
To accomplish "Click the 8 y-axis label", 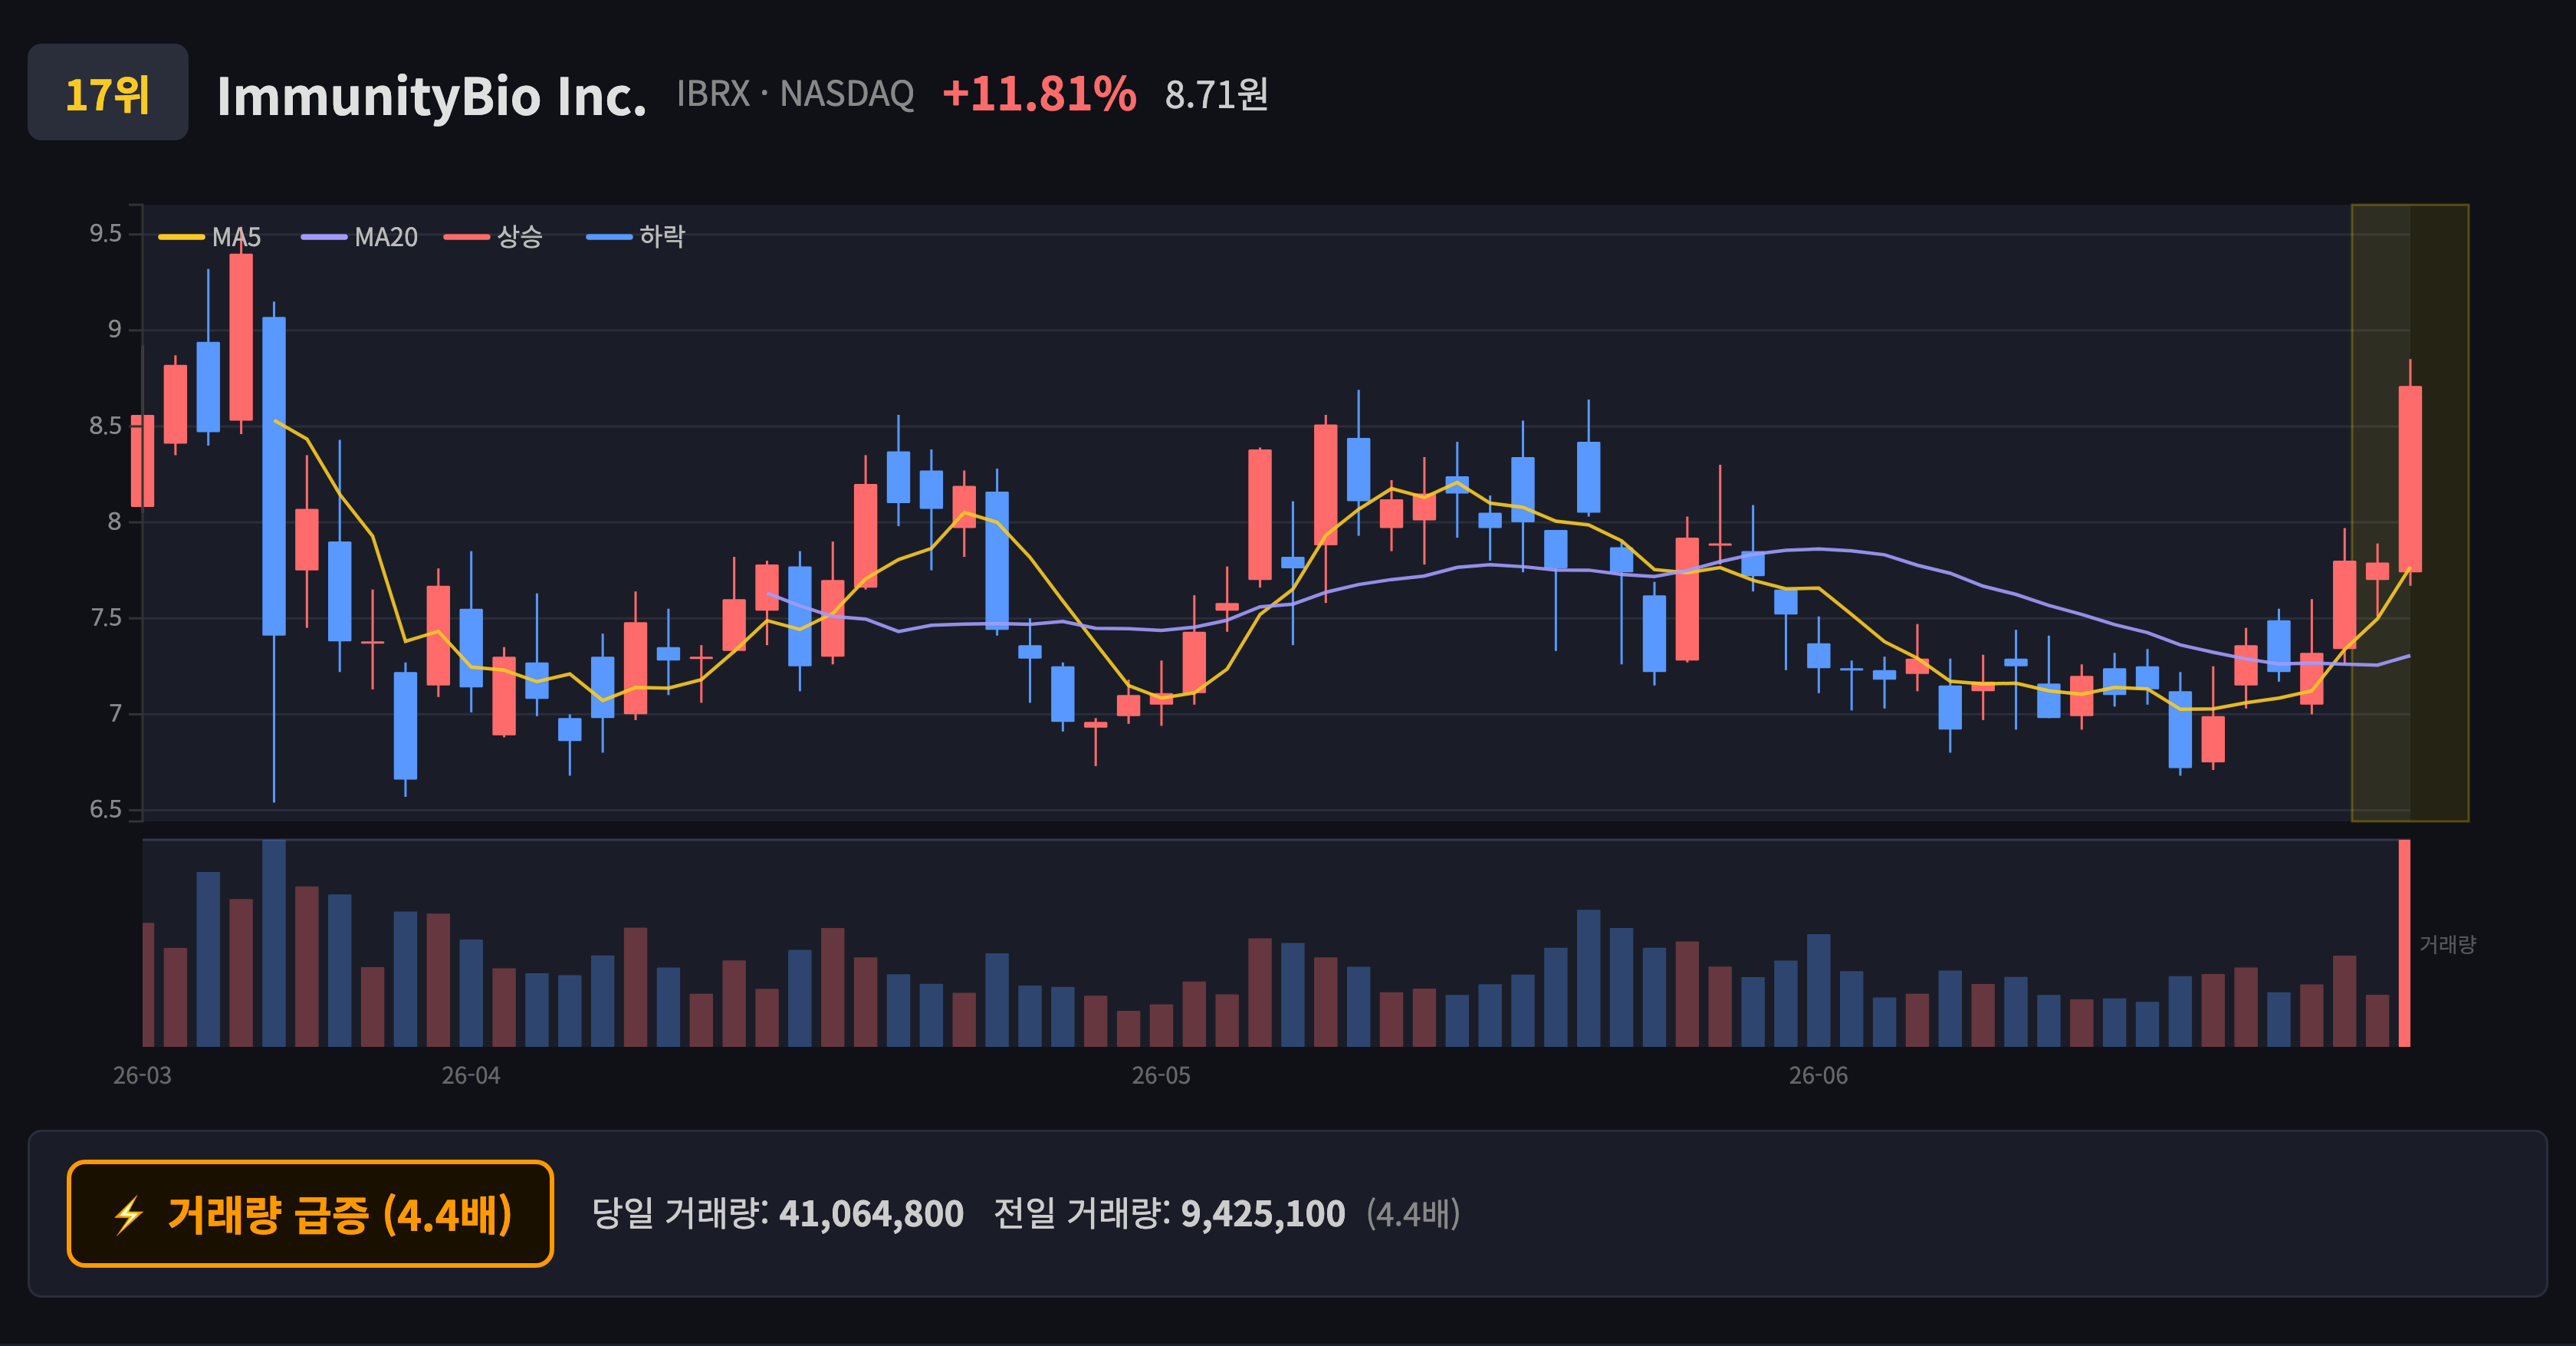I will 114,522.
